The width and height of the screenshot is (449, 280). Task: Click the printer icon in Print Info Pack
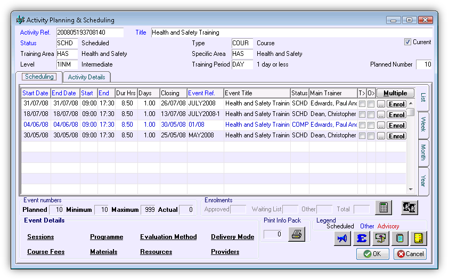pyautogui.click(x=297, y=234)
